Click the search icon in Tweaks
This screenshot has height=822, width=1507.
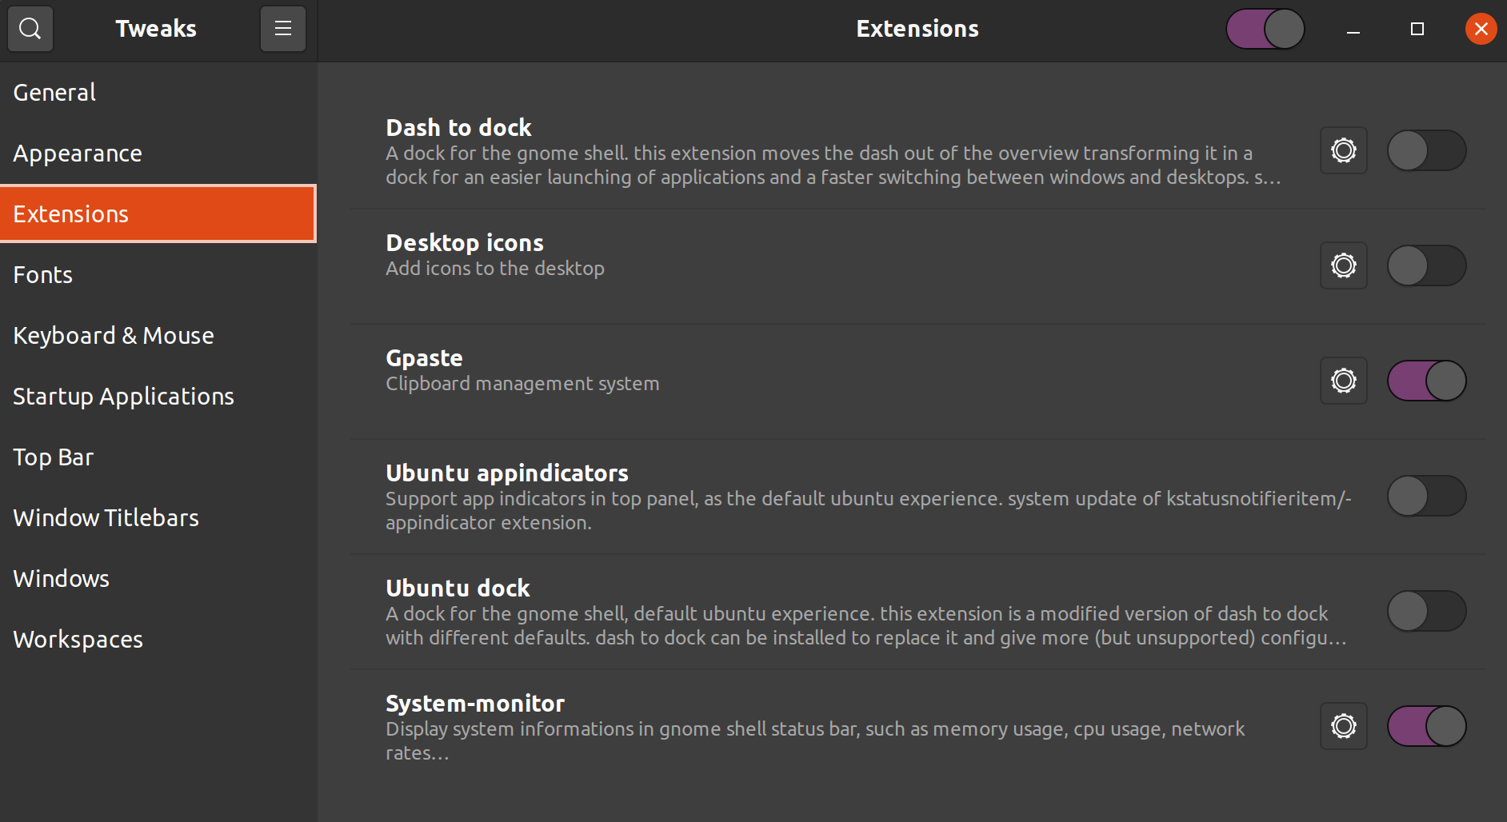click(x=30, y=28)
